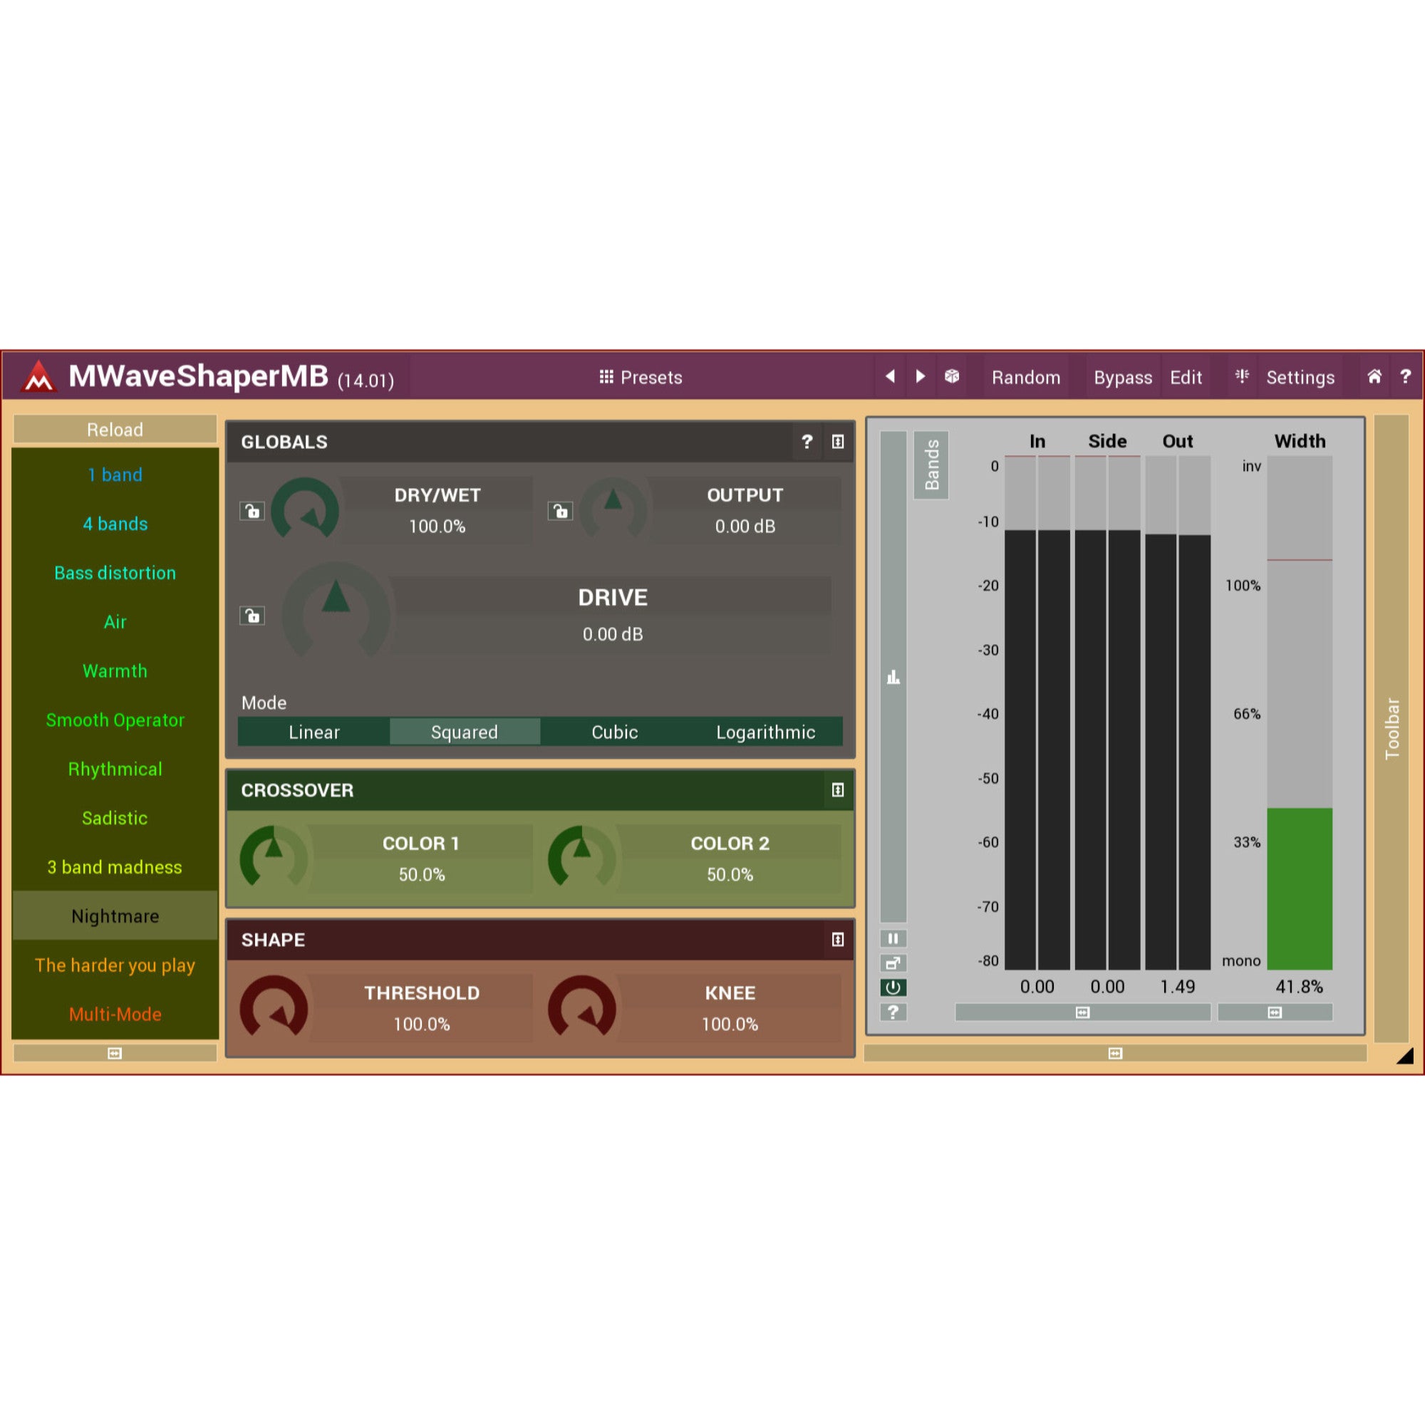Open the Globals panel help icon

click(807, 442)
